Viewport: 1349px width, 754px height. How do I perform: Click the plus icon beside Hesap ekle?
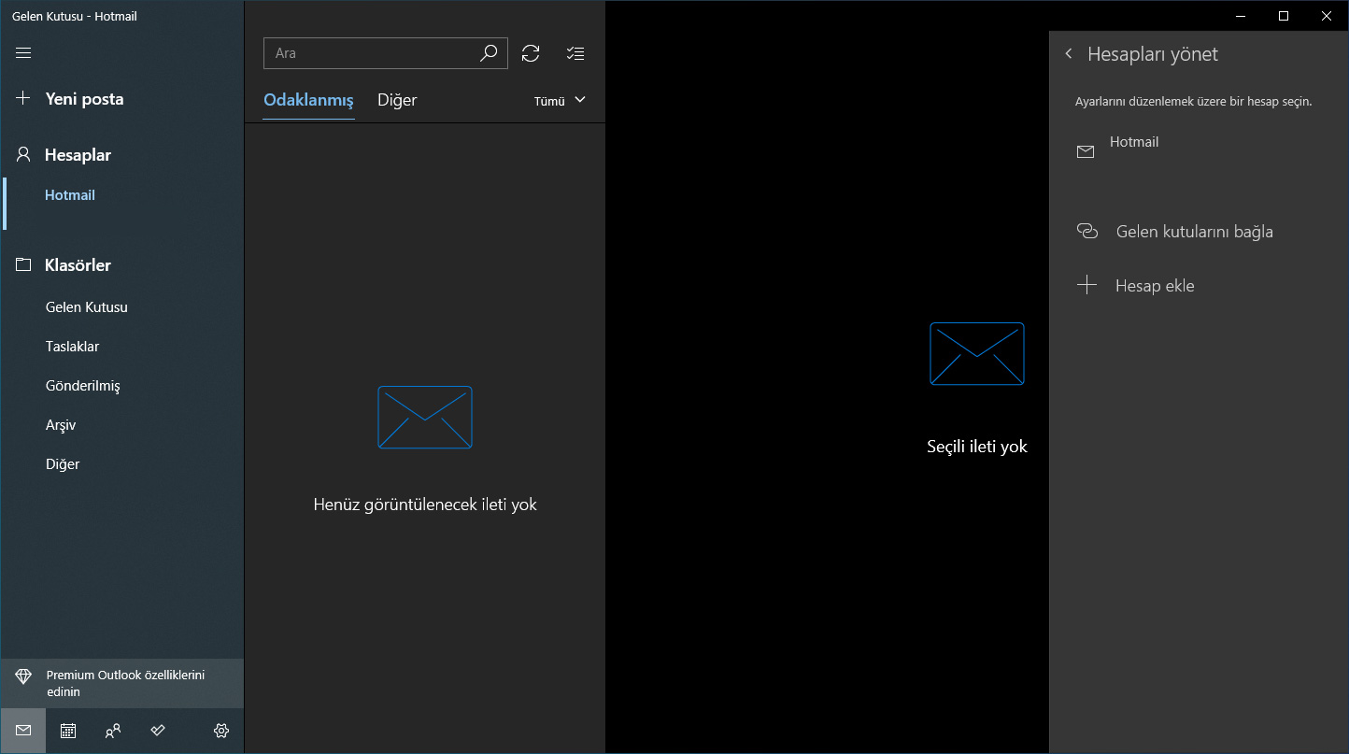click(1086, 285)
